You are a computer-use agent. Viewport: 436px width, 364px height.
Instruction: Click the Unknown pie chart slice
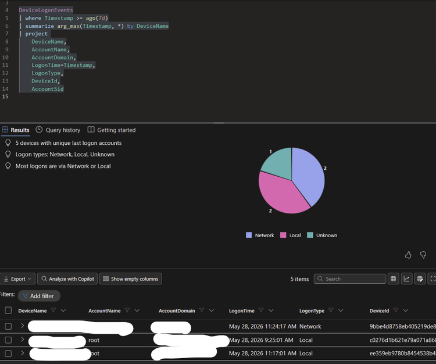point(279,163)
